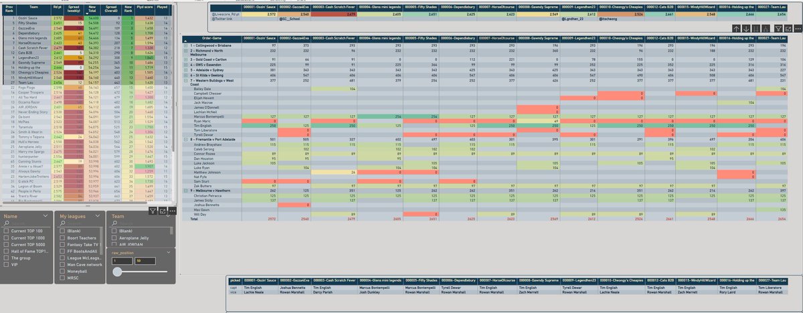The width and height of the screenshot is (803, 313).
Task: Select Ozzin' Sauce row in rankings table
Action: pyautogui.click(x=87, y=17)
